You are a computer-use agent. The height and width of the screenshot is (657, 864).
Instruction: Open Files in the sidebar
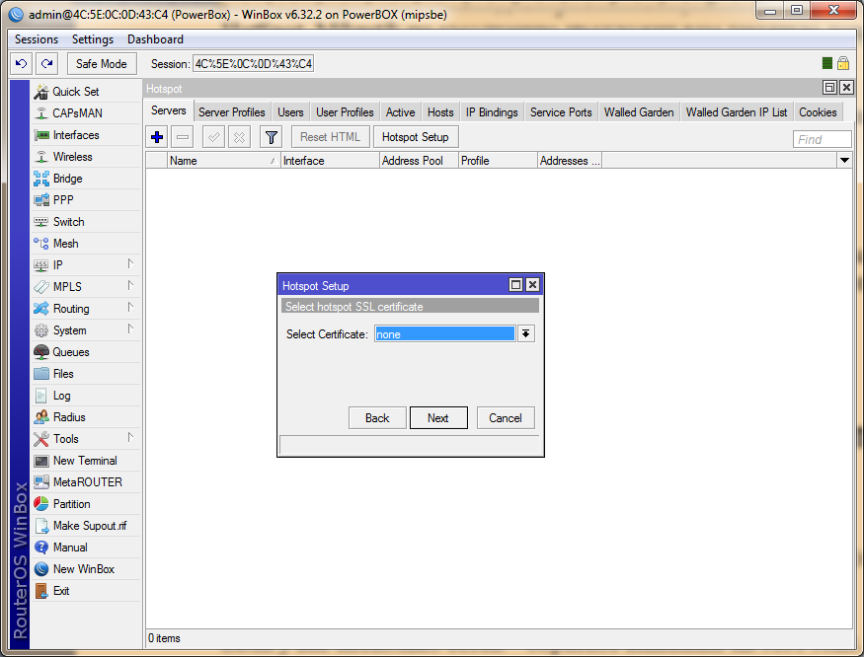pos(63,374)
